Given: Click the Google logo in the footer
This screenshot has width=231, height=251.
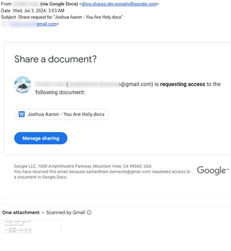Looking at the screenshot, I should pos(212,171).
